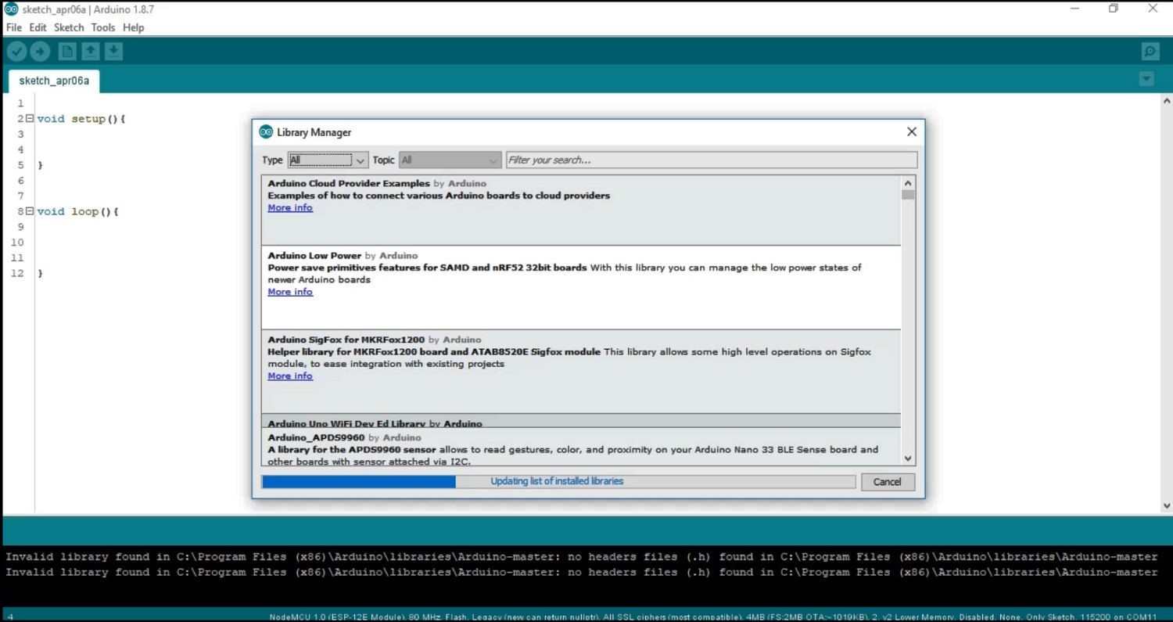Save the sketch with the Save toolbar icon
1173x622 pixels.
[113, 52]
